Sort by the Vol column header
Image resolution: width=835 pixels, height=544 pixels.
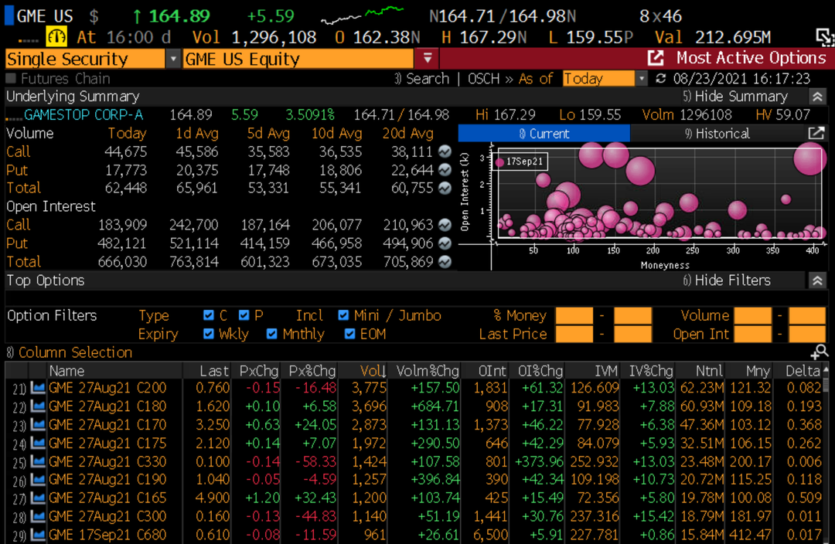(372, 370)
